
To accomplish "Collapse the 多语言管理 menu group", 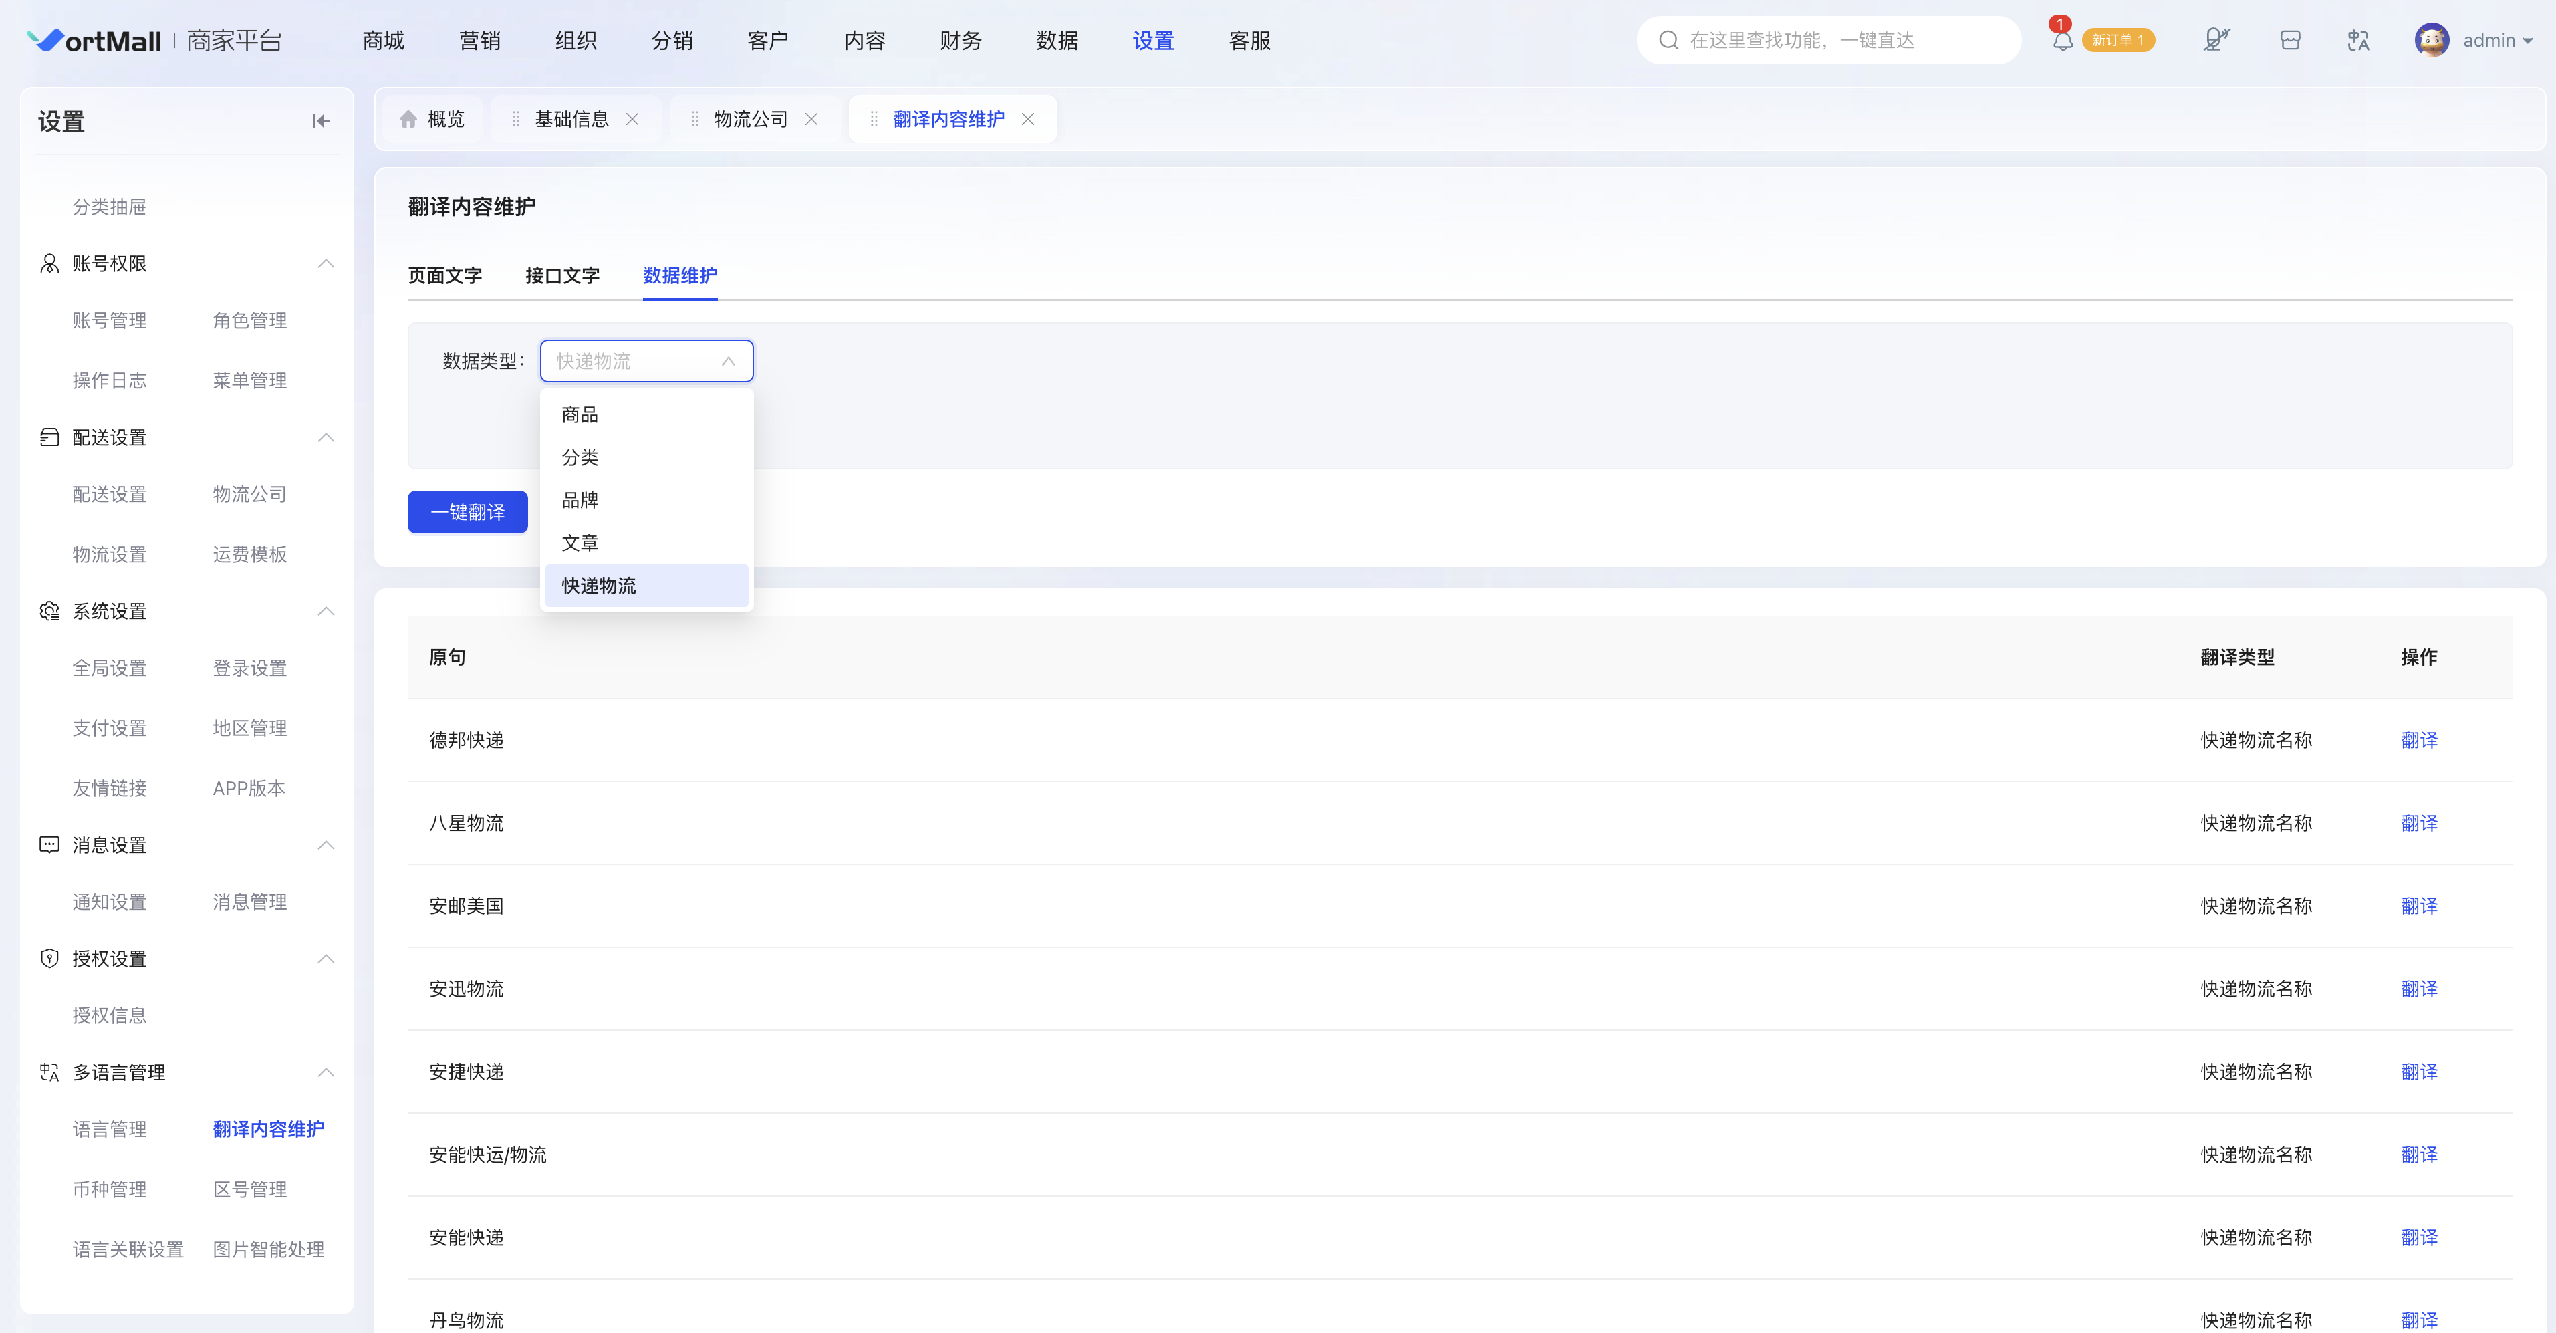I will point(326,1073).
